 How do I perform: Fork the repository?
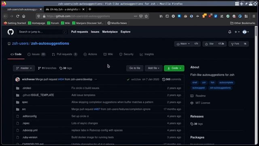pyautogui.click(x=235, y=44)
